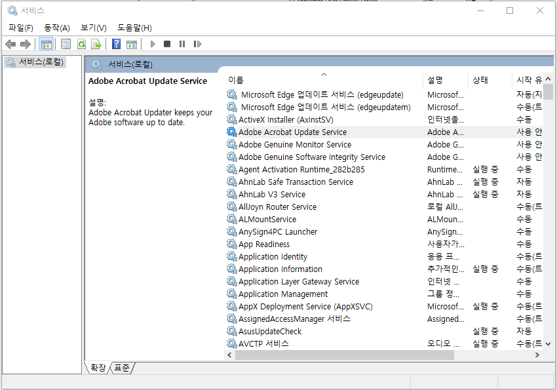This screenshot has height=390, width=557.
Task: Click the horizontal scrollbar right arrow
Action: click(537, 355)
